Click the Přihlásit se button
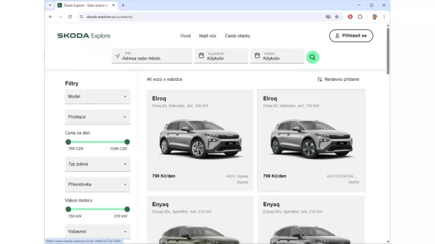Viewport: 435px width, 244px height. tap(351, 36)
